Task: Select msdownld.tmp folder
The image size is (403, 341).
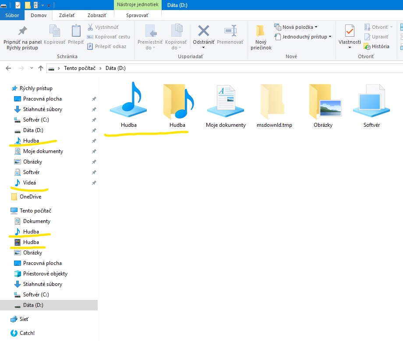Action: coord(274,106)
